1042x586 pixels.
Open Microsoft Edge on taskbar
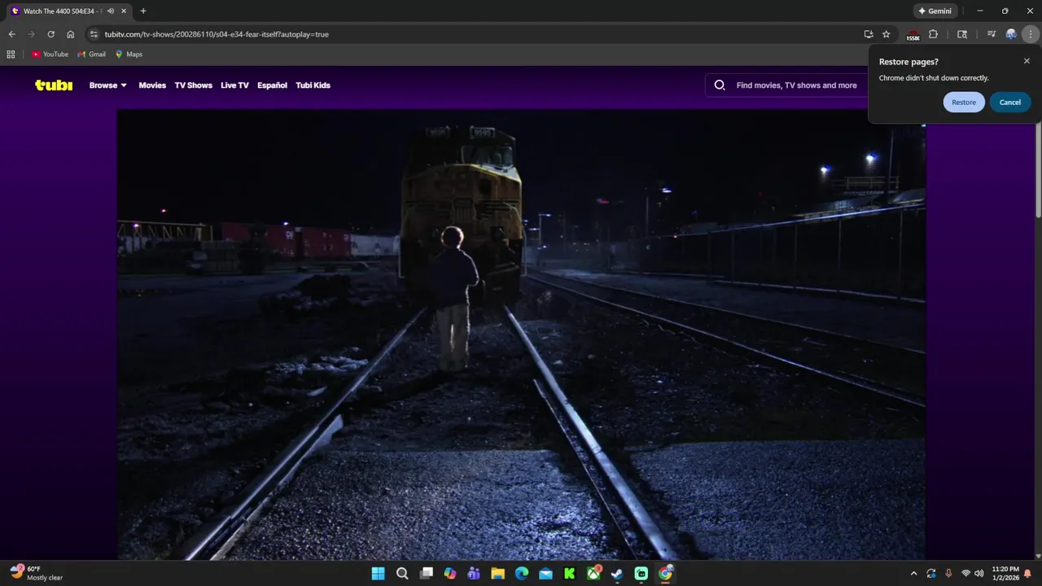tap(522, 573)
